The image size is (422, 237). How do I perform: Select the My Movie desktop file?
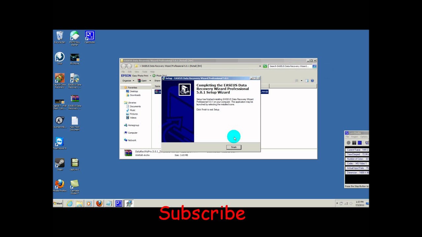click(x=75, y=59)
